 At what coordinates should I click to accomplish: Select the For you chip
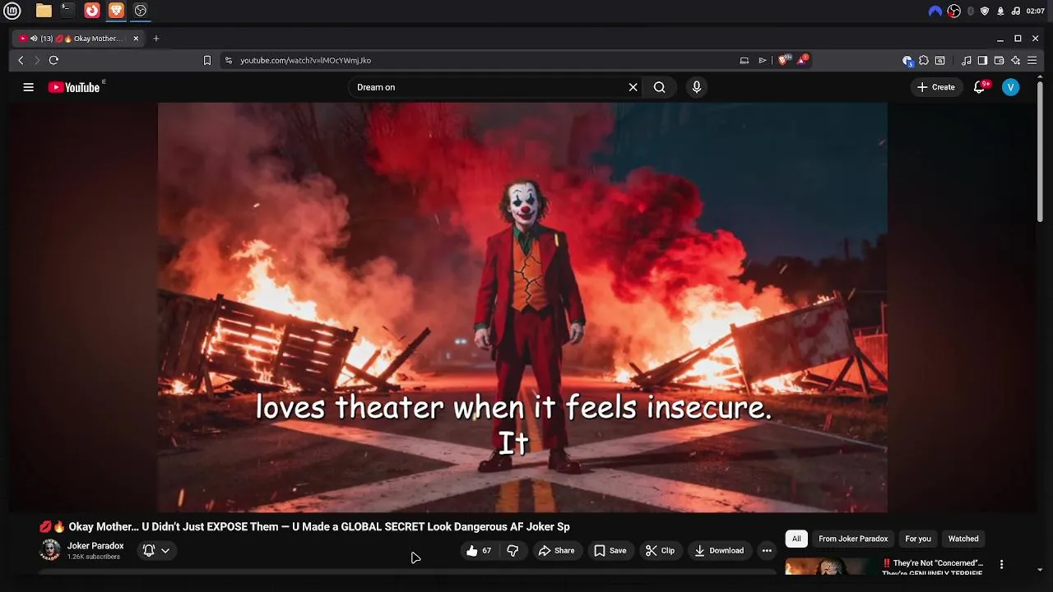(918, 539)
